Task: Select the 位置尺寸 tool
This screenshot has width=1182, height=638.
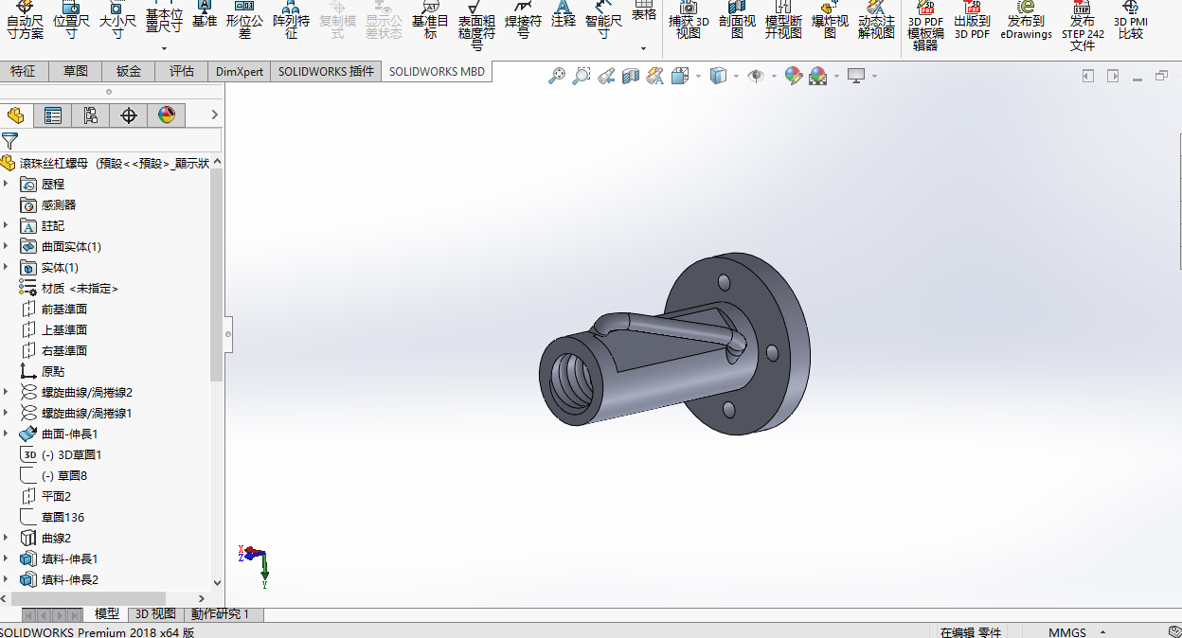Action: click(x=72, y=20)
